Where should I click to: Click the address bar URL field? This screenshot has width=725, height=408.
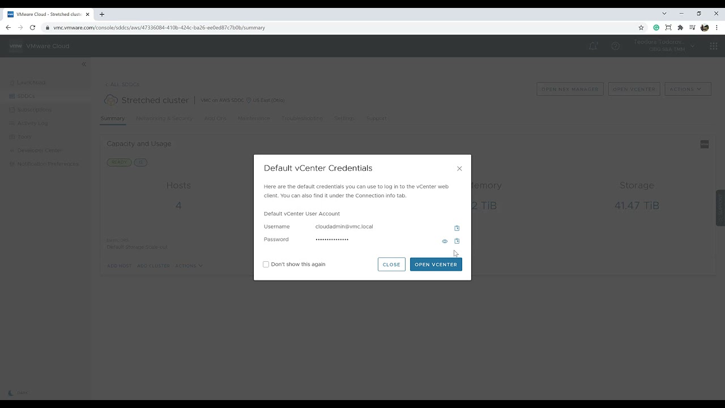pos(340,27)
